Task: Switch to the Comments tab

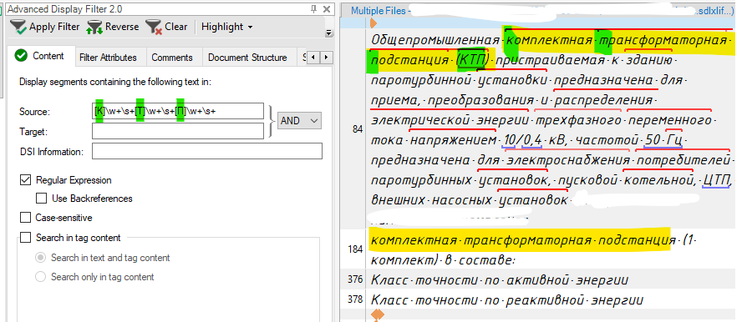Action: [172, 58]
